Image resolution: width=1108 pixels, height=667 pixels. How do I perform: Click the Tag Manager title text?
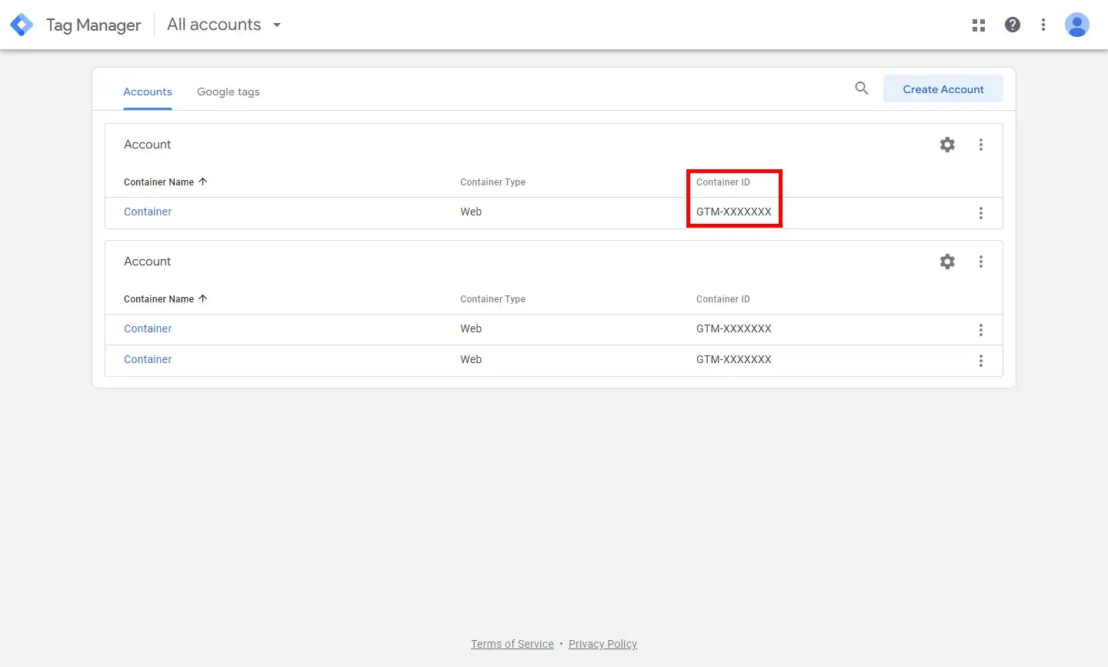point(93,25)
